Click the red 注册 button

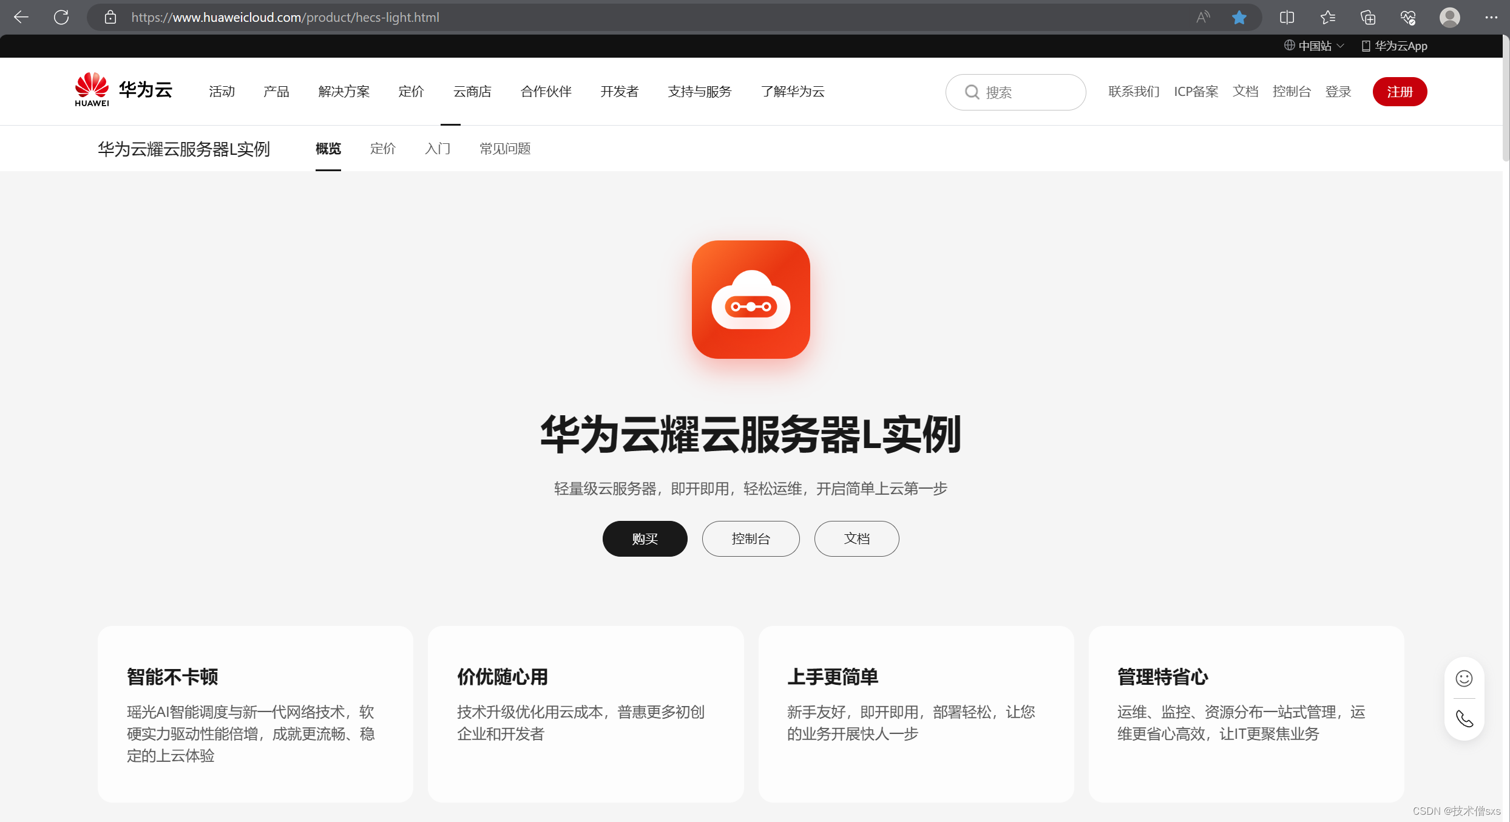(1400, 92)
